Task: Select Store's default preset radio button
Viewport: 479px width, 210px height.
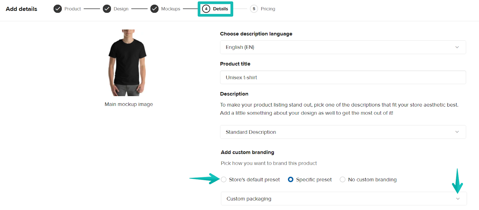Action: [224, 179]
